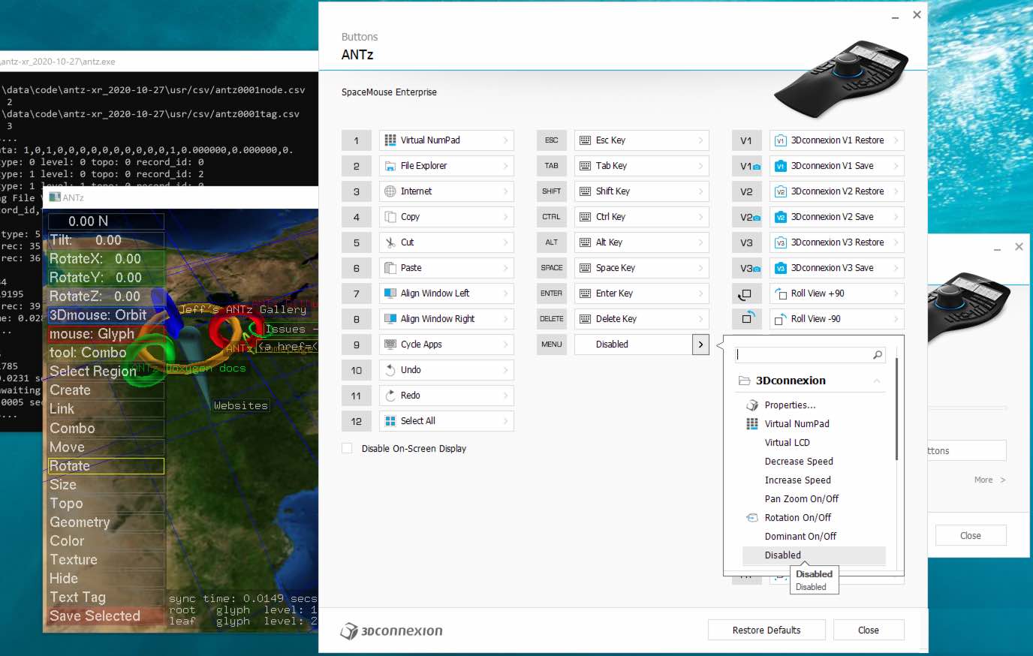1033x656 pixels.
Task: Open the flyout arrow for Space Key
Action: (x=701, y=268)
